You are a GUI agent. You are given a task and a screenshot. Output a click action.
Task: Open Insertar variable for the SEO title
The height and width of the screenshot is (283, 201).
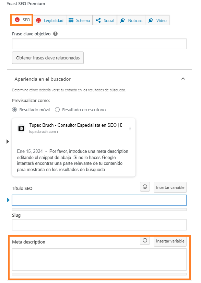(x=170, y=186)
